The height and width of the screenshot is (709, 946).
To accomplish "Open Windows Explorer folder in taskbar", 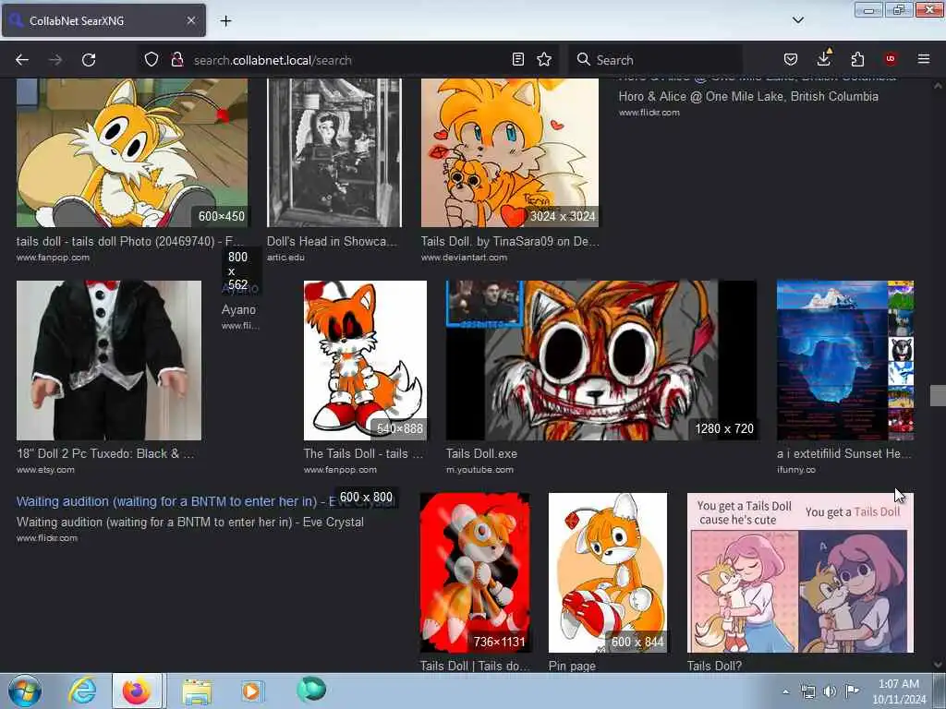I will (197, 691).
